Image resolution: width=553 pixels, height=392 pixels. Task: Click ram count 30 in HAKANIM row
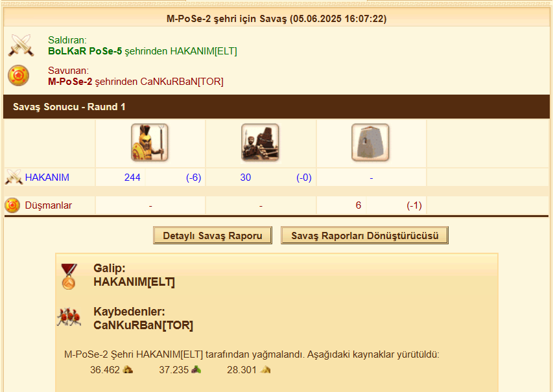click(246, 178)
